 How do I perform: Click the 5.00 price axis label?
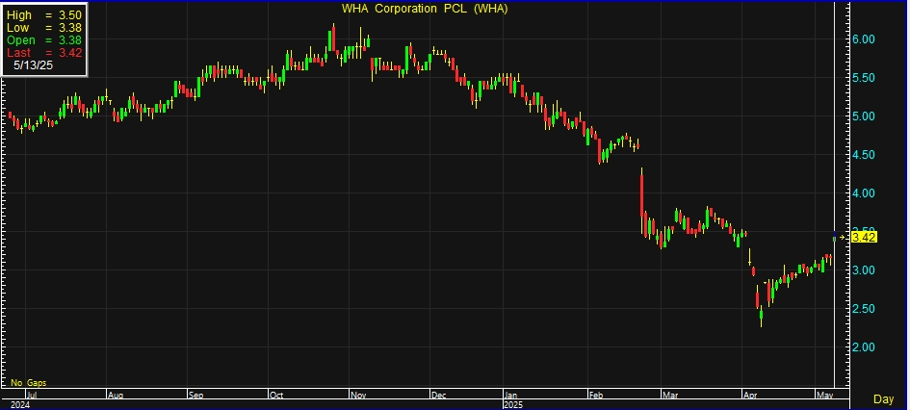(x=864, y=116)
